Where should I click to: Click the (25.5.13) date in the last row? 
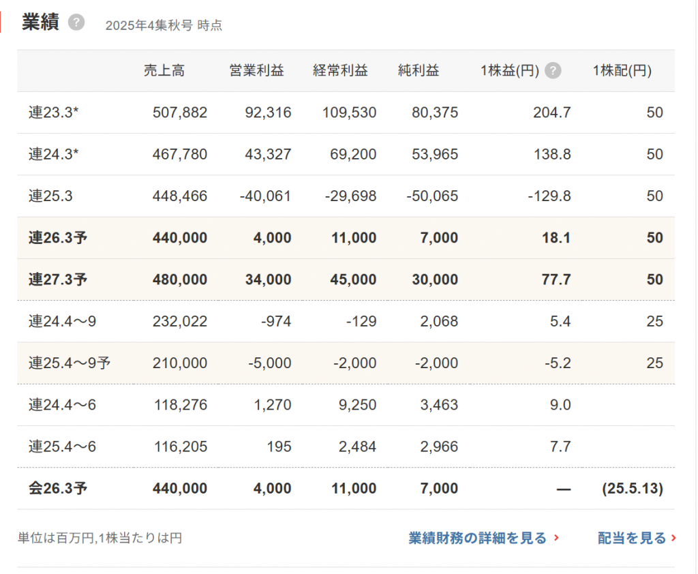click(x=632, y=488)
